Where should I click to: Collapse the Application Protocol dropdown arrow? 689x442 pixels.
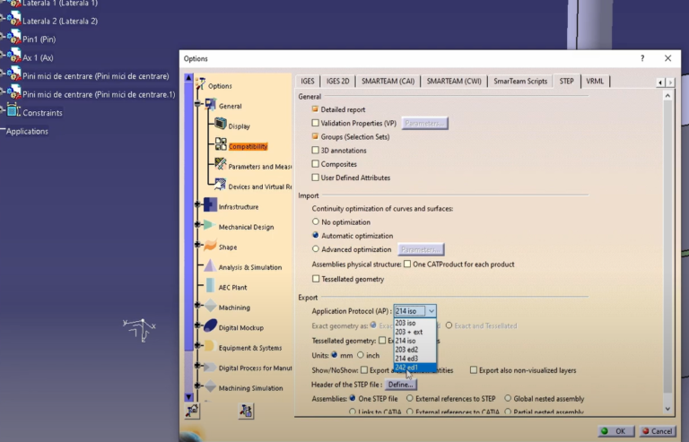tap(432, 311)
